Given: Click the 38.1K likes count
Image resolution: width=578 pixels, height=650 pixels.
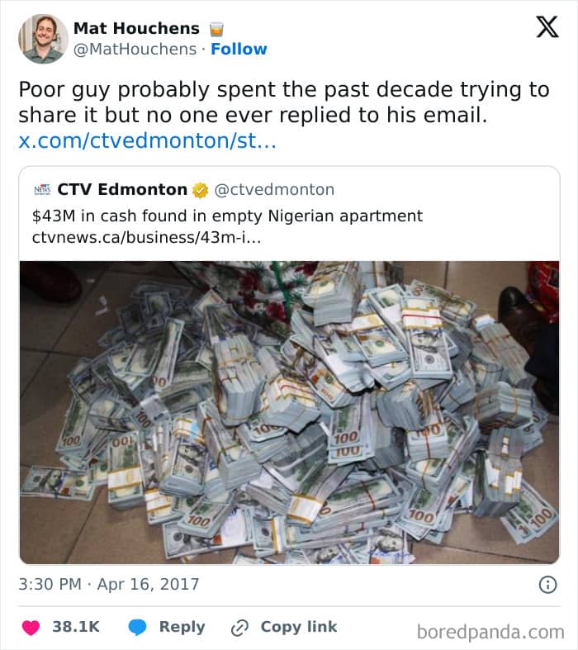Looking at the screenshot, I should click(76, 627).
